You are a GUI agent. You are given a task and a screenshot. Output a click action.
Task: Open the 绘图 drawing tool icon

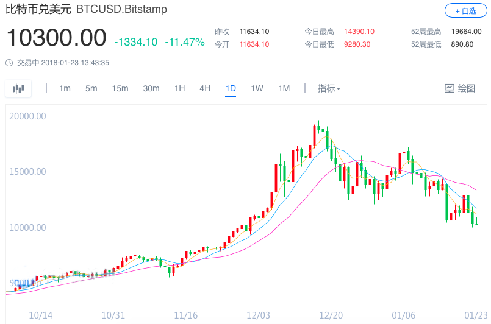[x=450, y=88]
